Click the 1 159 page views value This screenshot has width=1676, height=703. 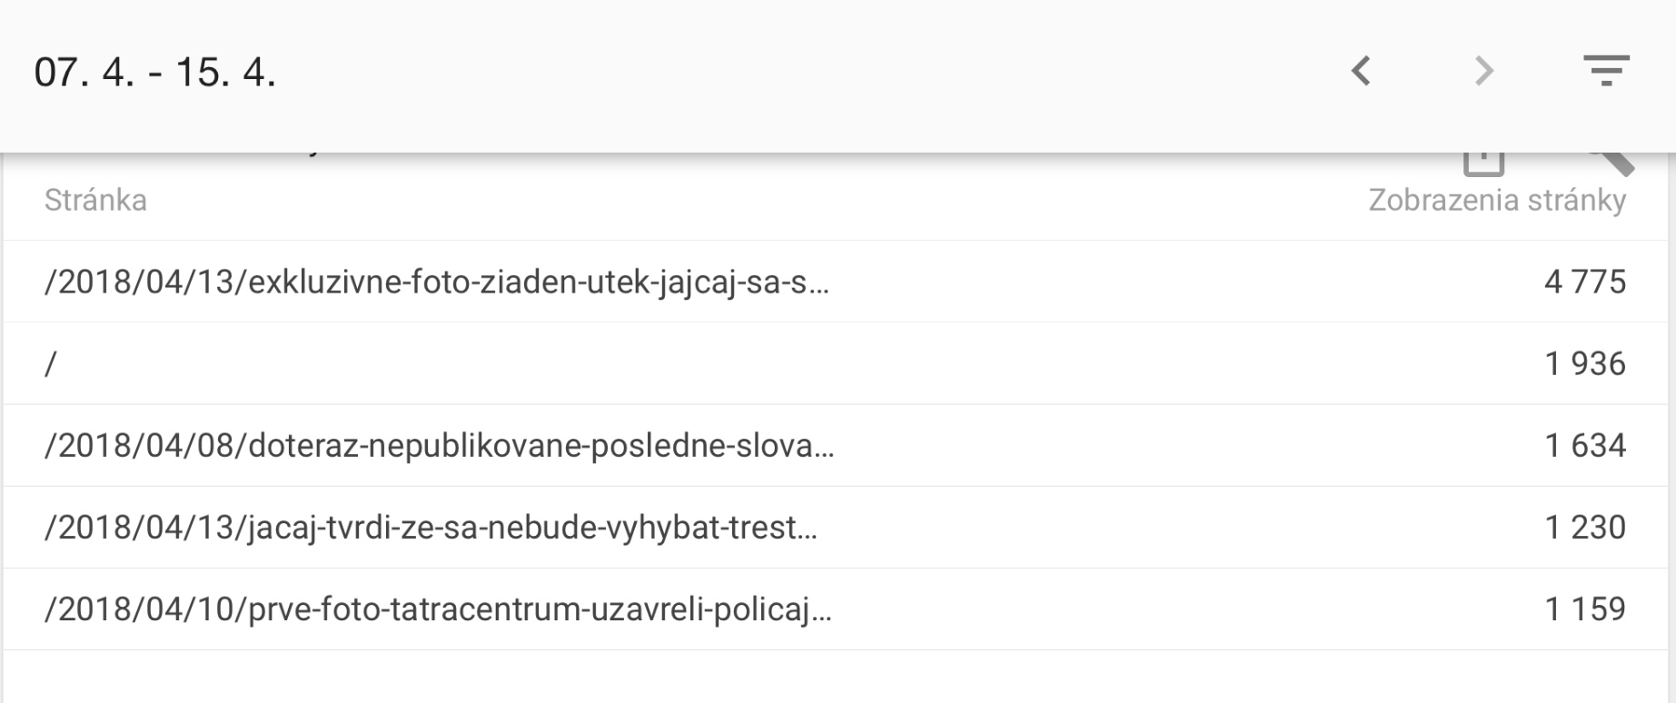(1584, 609)
